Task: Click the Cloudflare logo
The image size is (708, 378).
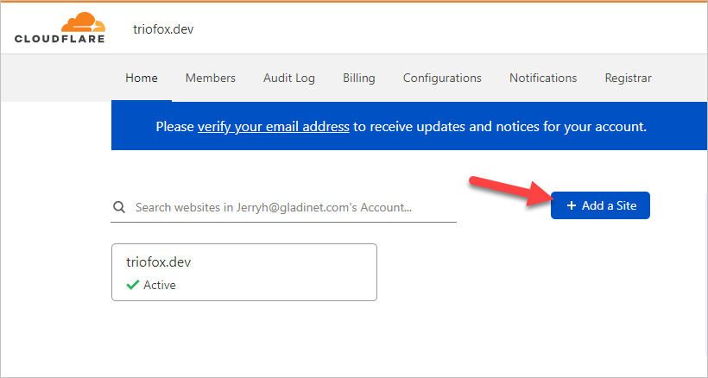Action: coord(60,28)
